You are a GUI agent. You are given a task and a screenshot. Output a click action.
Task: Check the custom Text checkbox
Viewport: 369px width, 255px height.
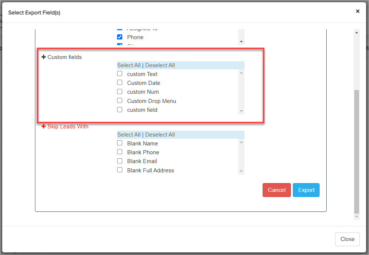pyautogui.click(x=120, y=74)
